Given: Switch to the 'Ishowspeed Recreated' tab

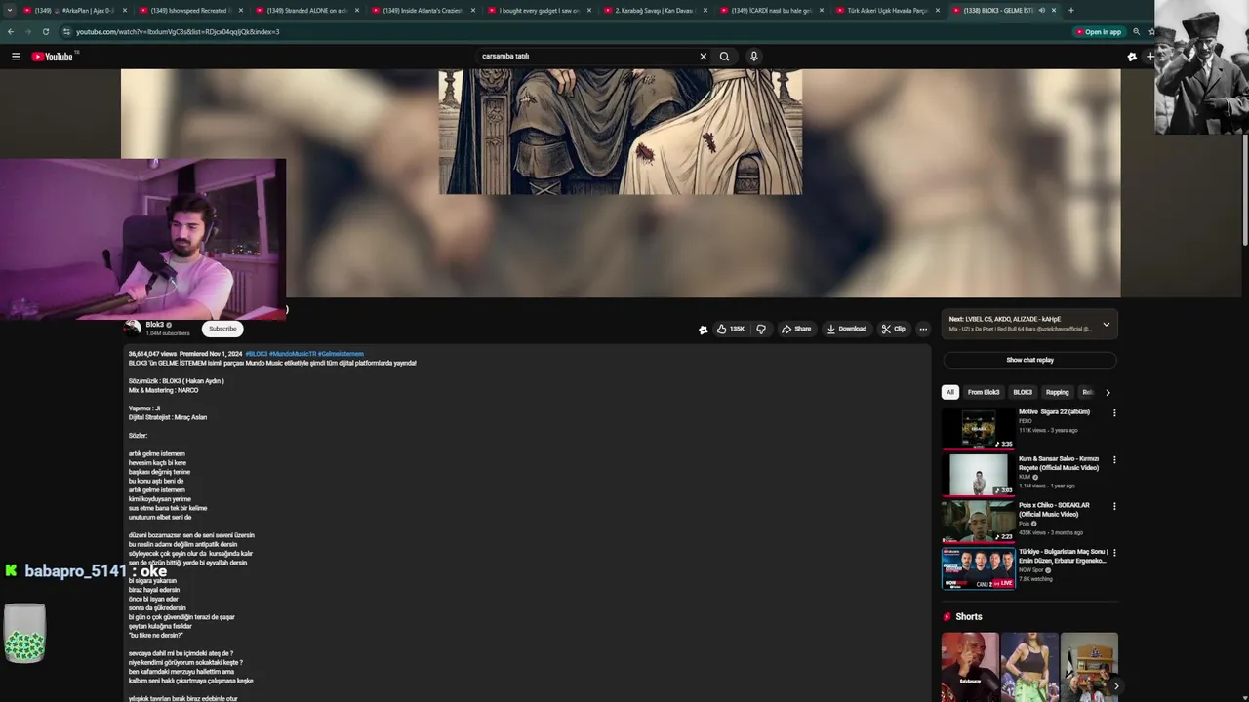Looking at the screenshot, I should click(190, 11).
